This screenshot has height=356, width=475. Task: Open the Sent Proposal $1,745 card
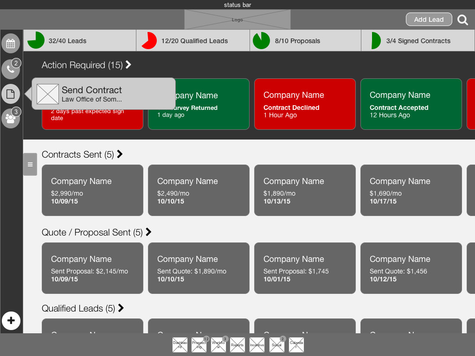tap(305, 268)
